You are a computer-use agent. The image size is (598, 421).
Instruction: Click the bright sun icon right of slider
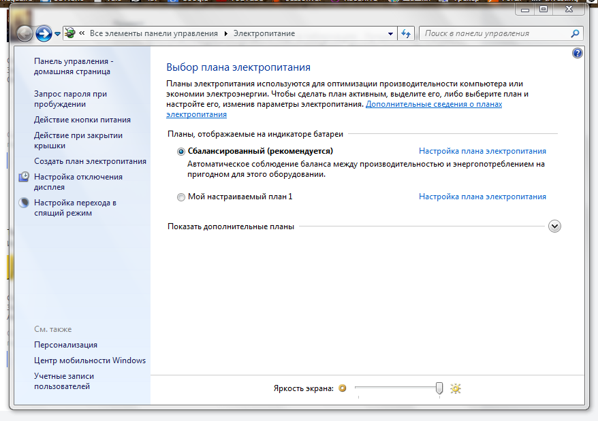456,388
